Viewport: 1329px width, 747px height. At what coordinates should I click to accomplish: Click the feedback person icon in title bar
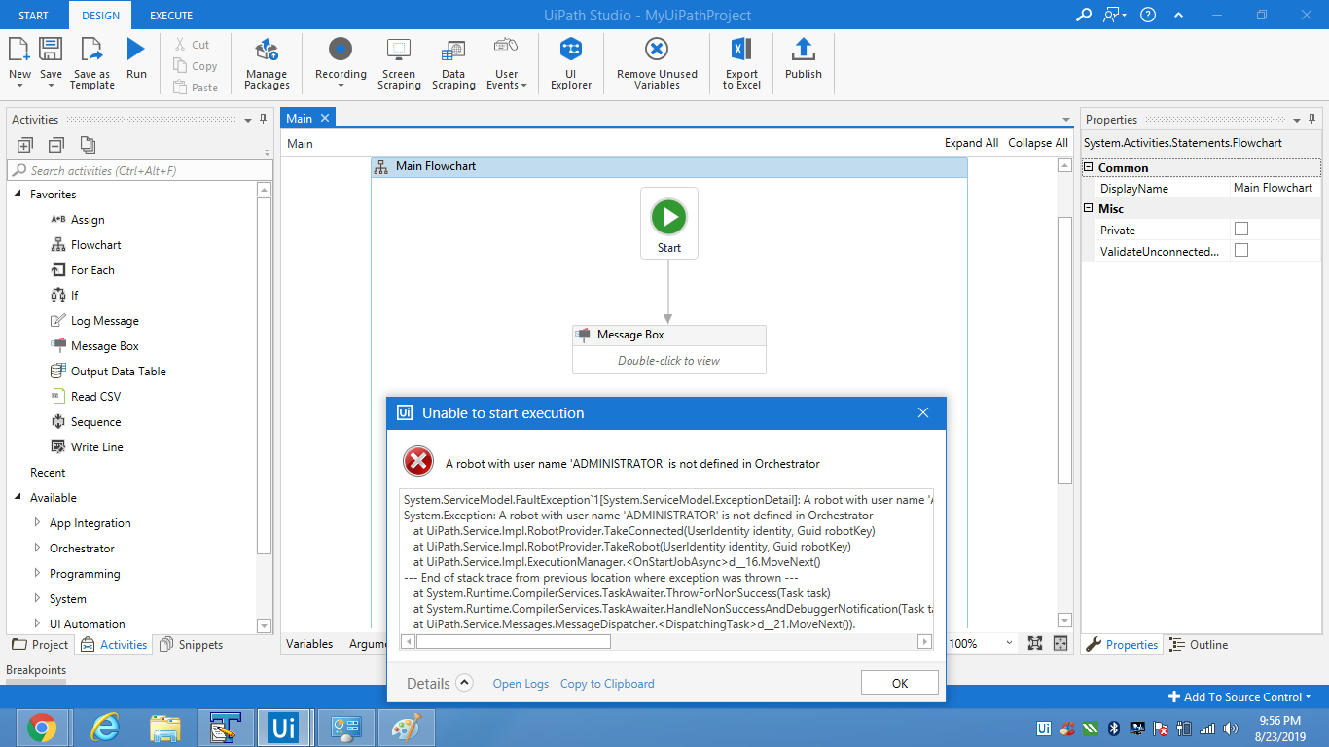point(1114,16)
